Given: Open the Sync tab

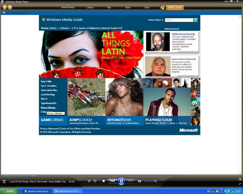Looking at the screenshot, I should pos(147,7).
